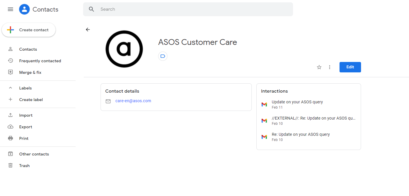Click the ASOS contact profile picture
This screenshot has height=196, width=409.
pyautogui.click(x=124, y=49)
